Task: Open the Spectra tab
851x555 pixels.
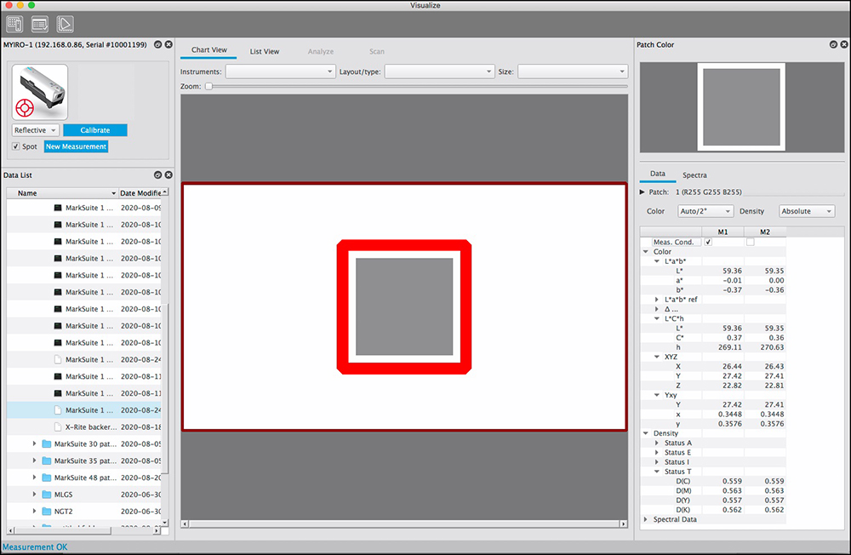Action: coord(694,175)
